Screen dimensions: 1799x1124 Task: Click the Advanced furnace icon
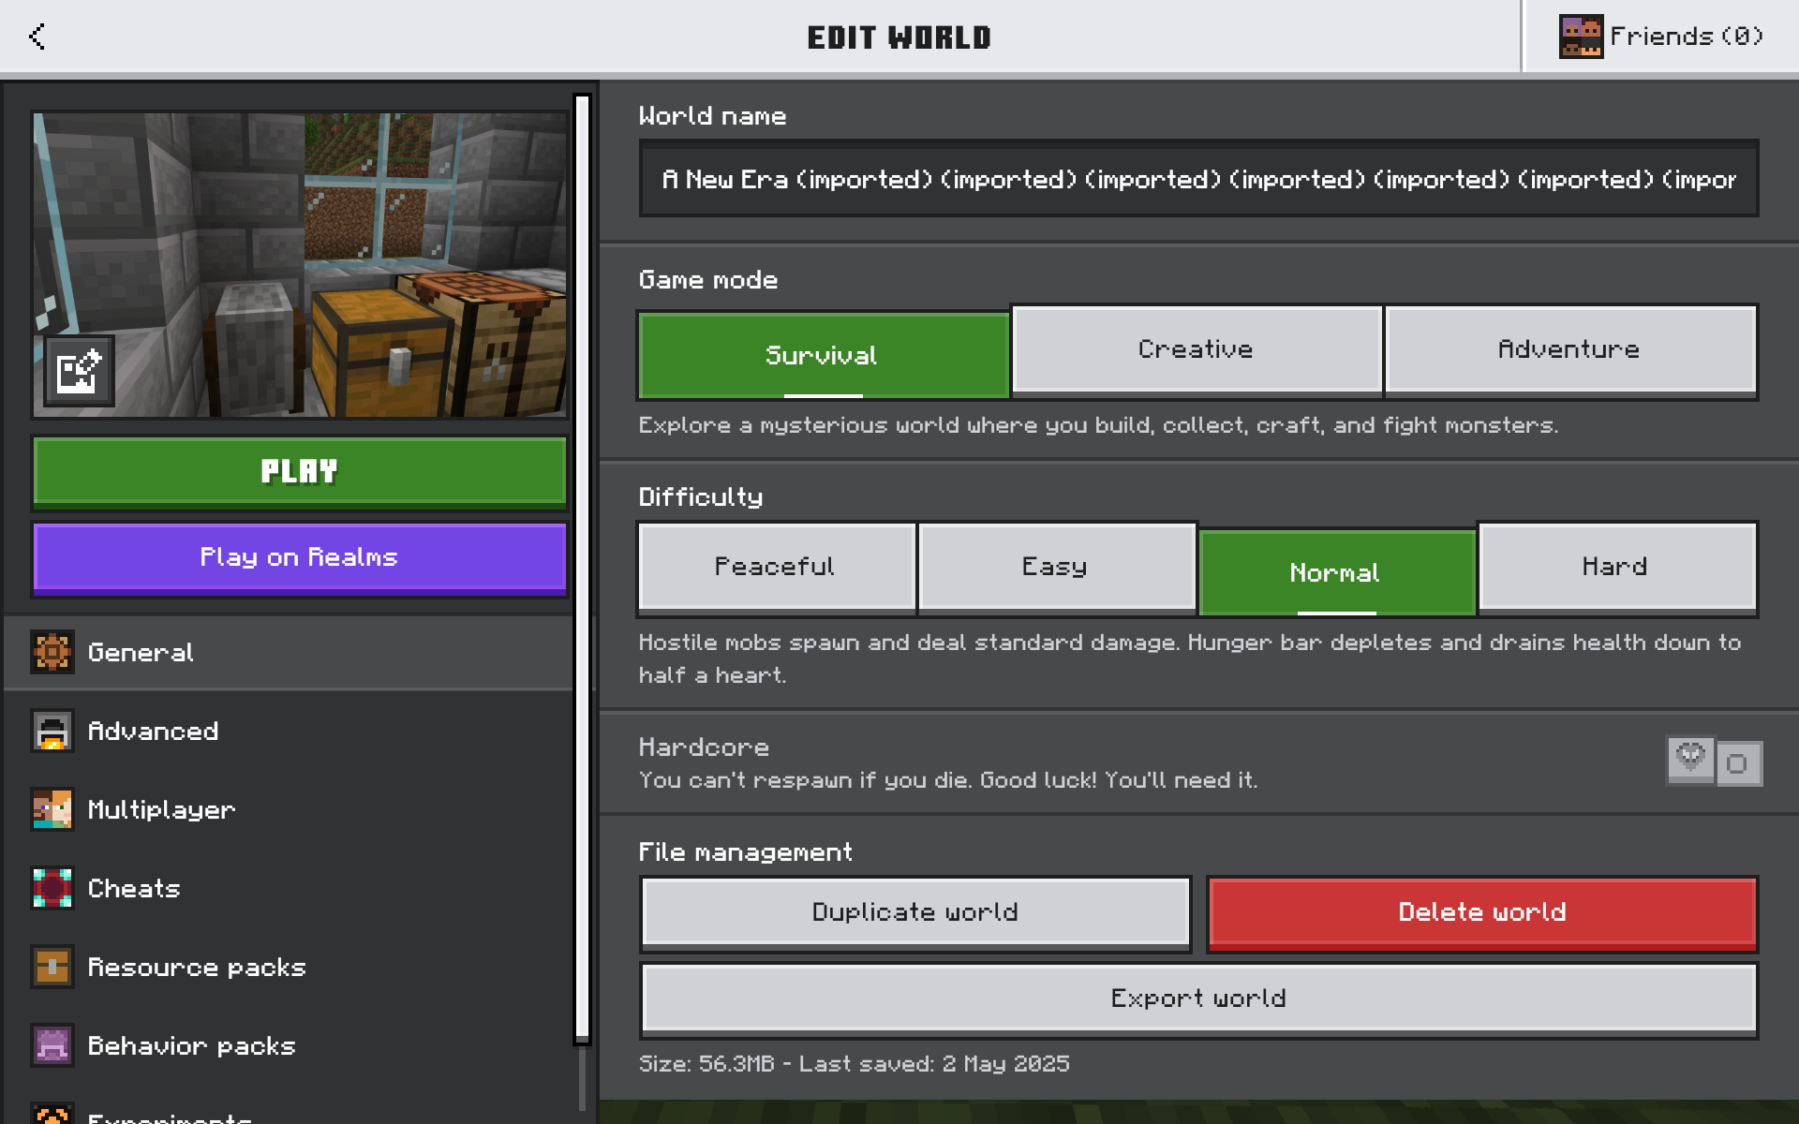point(52,731)
